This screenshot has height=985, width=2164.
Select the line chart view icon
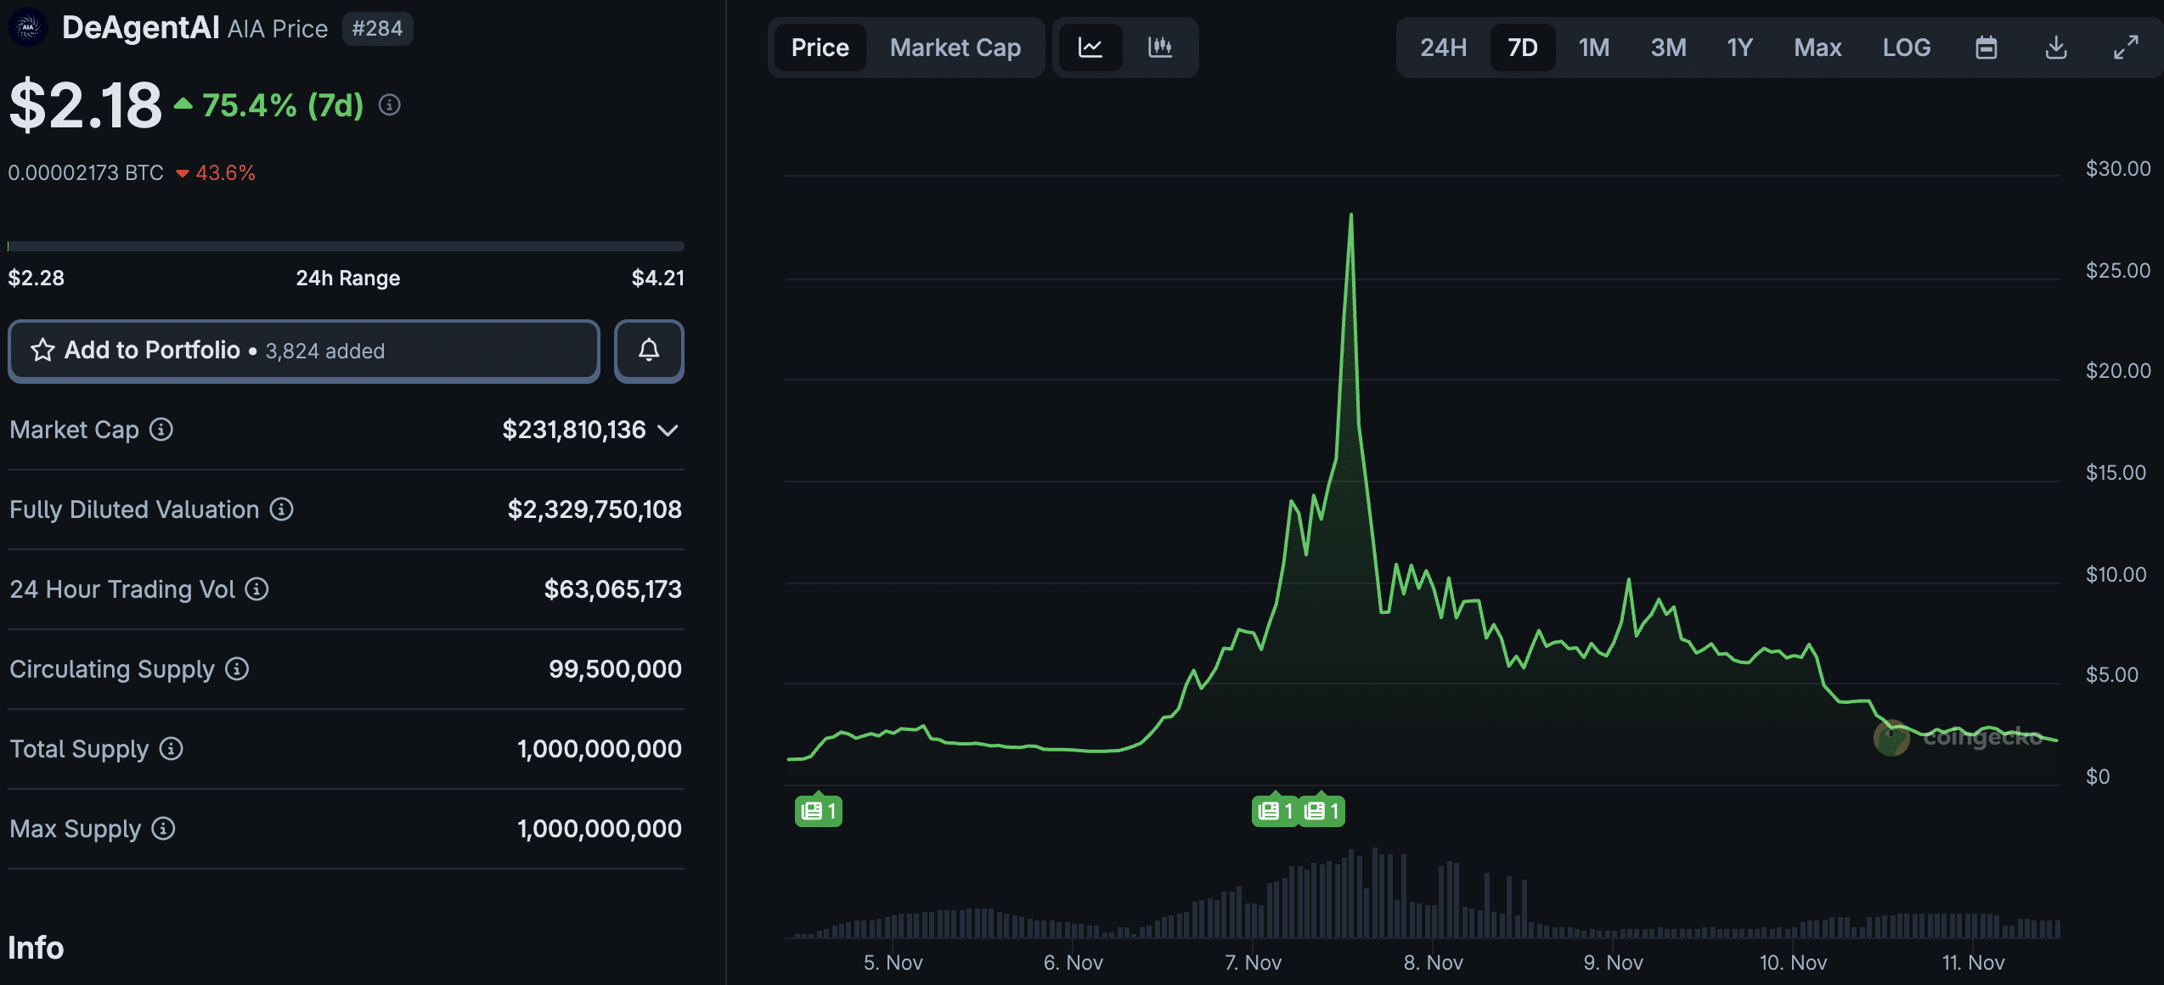point(1090,48)
